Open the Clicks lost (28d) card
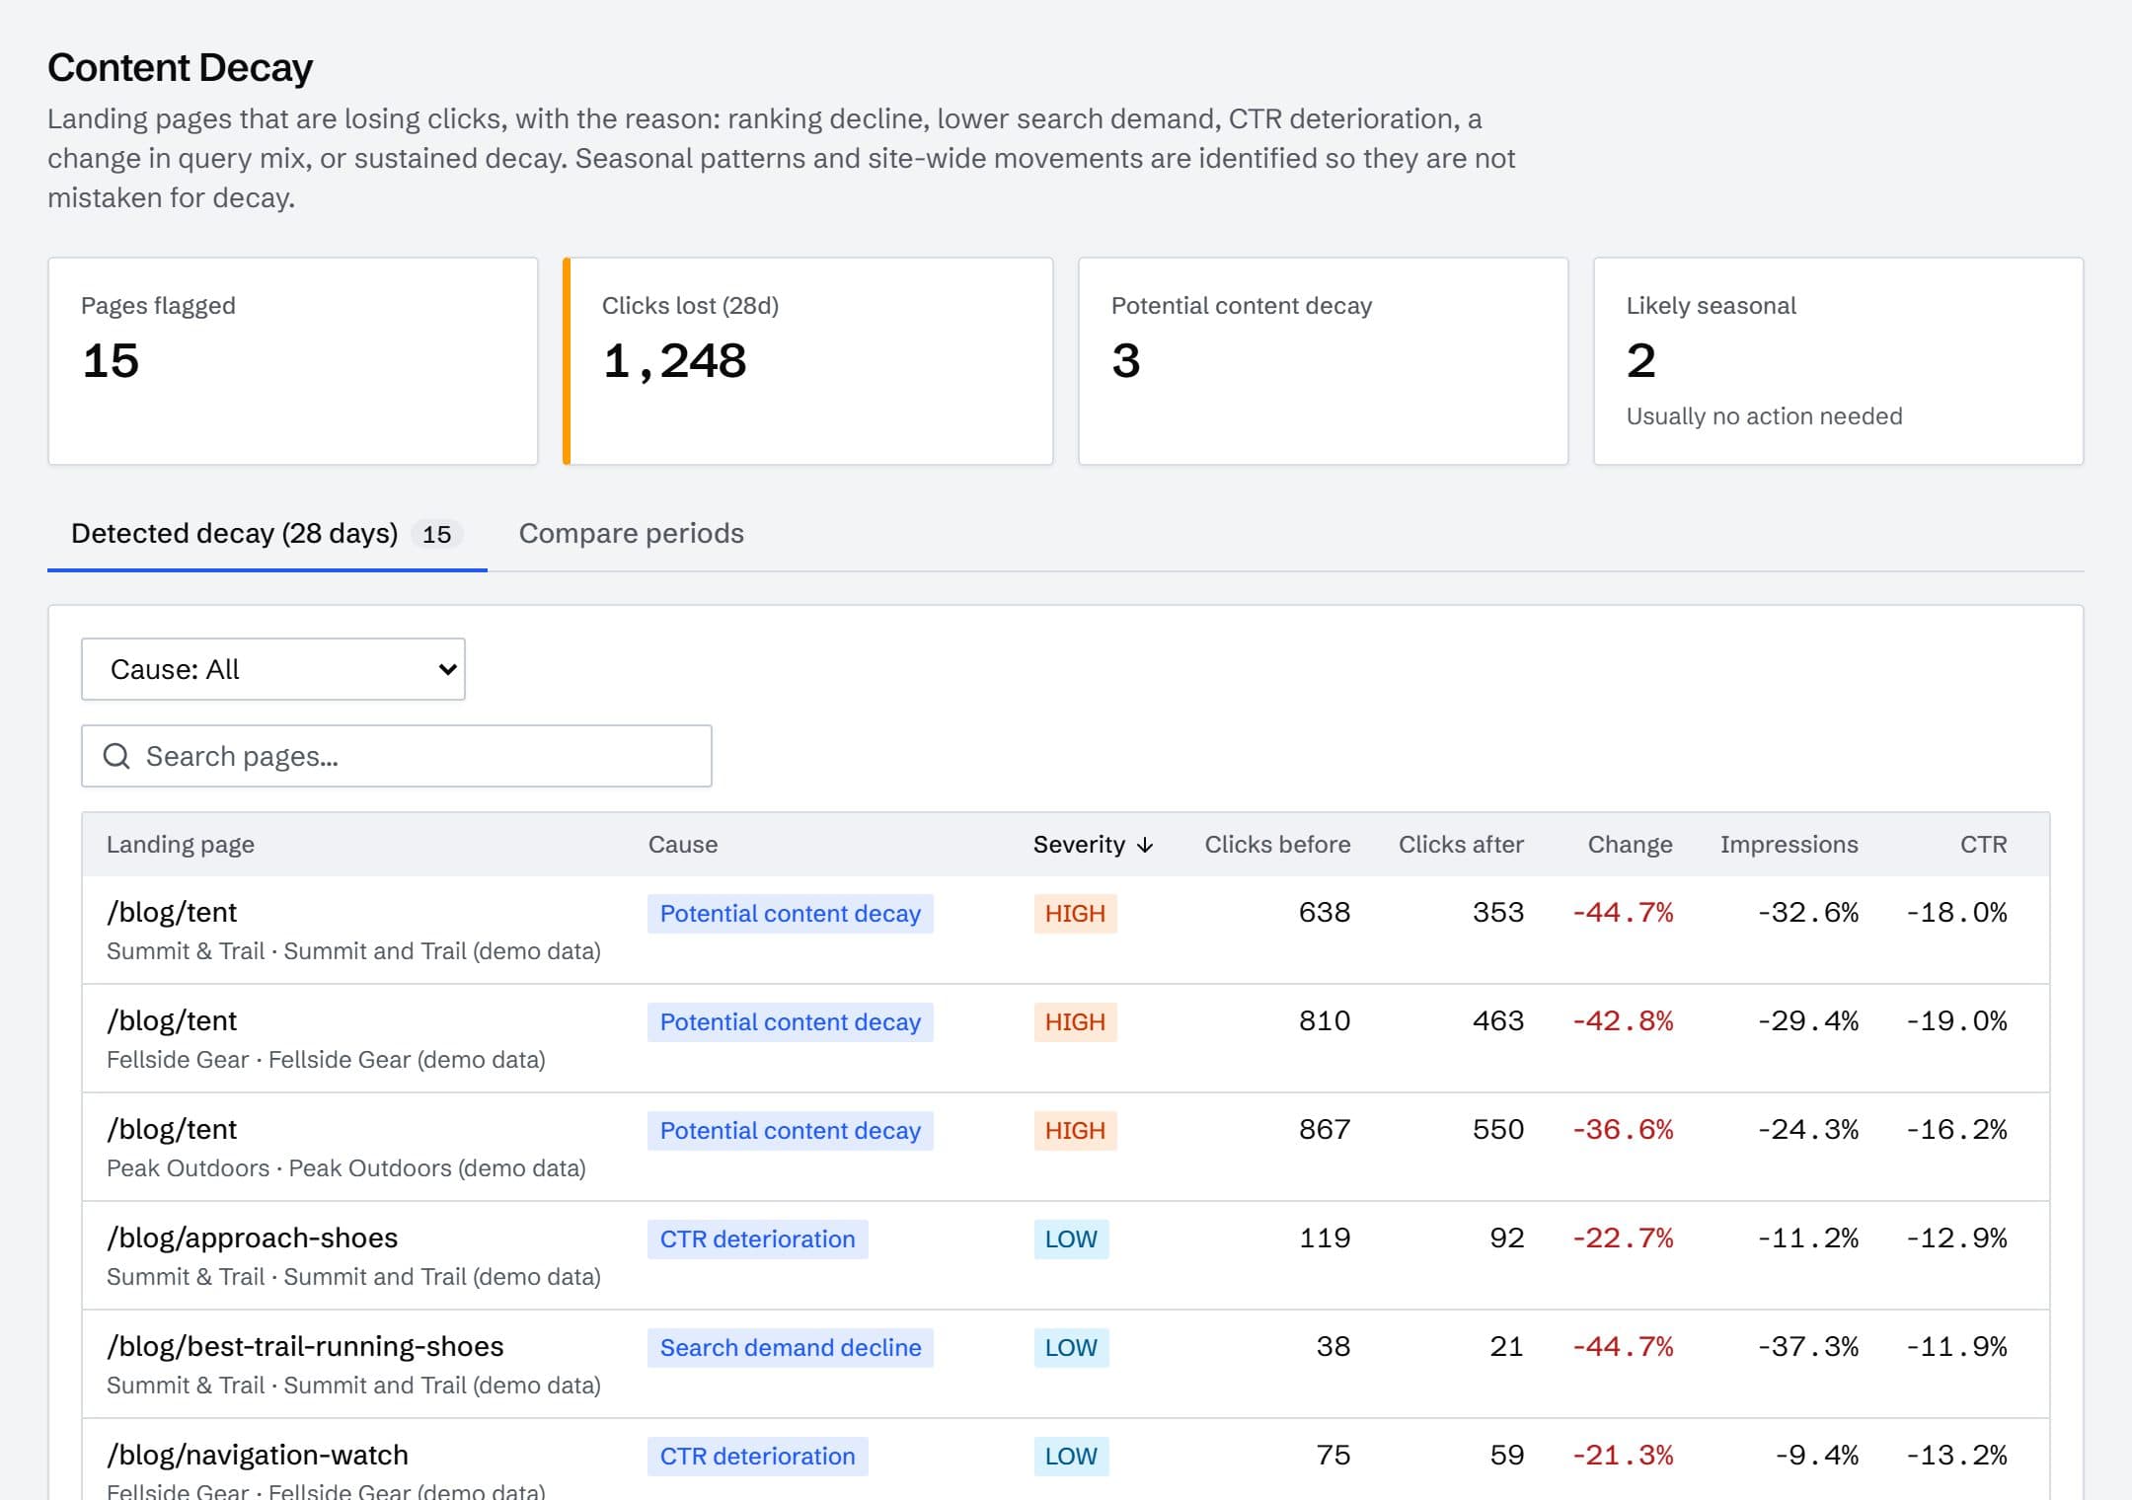 [808, 361]
